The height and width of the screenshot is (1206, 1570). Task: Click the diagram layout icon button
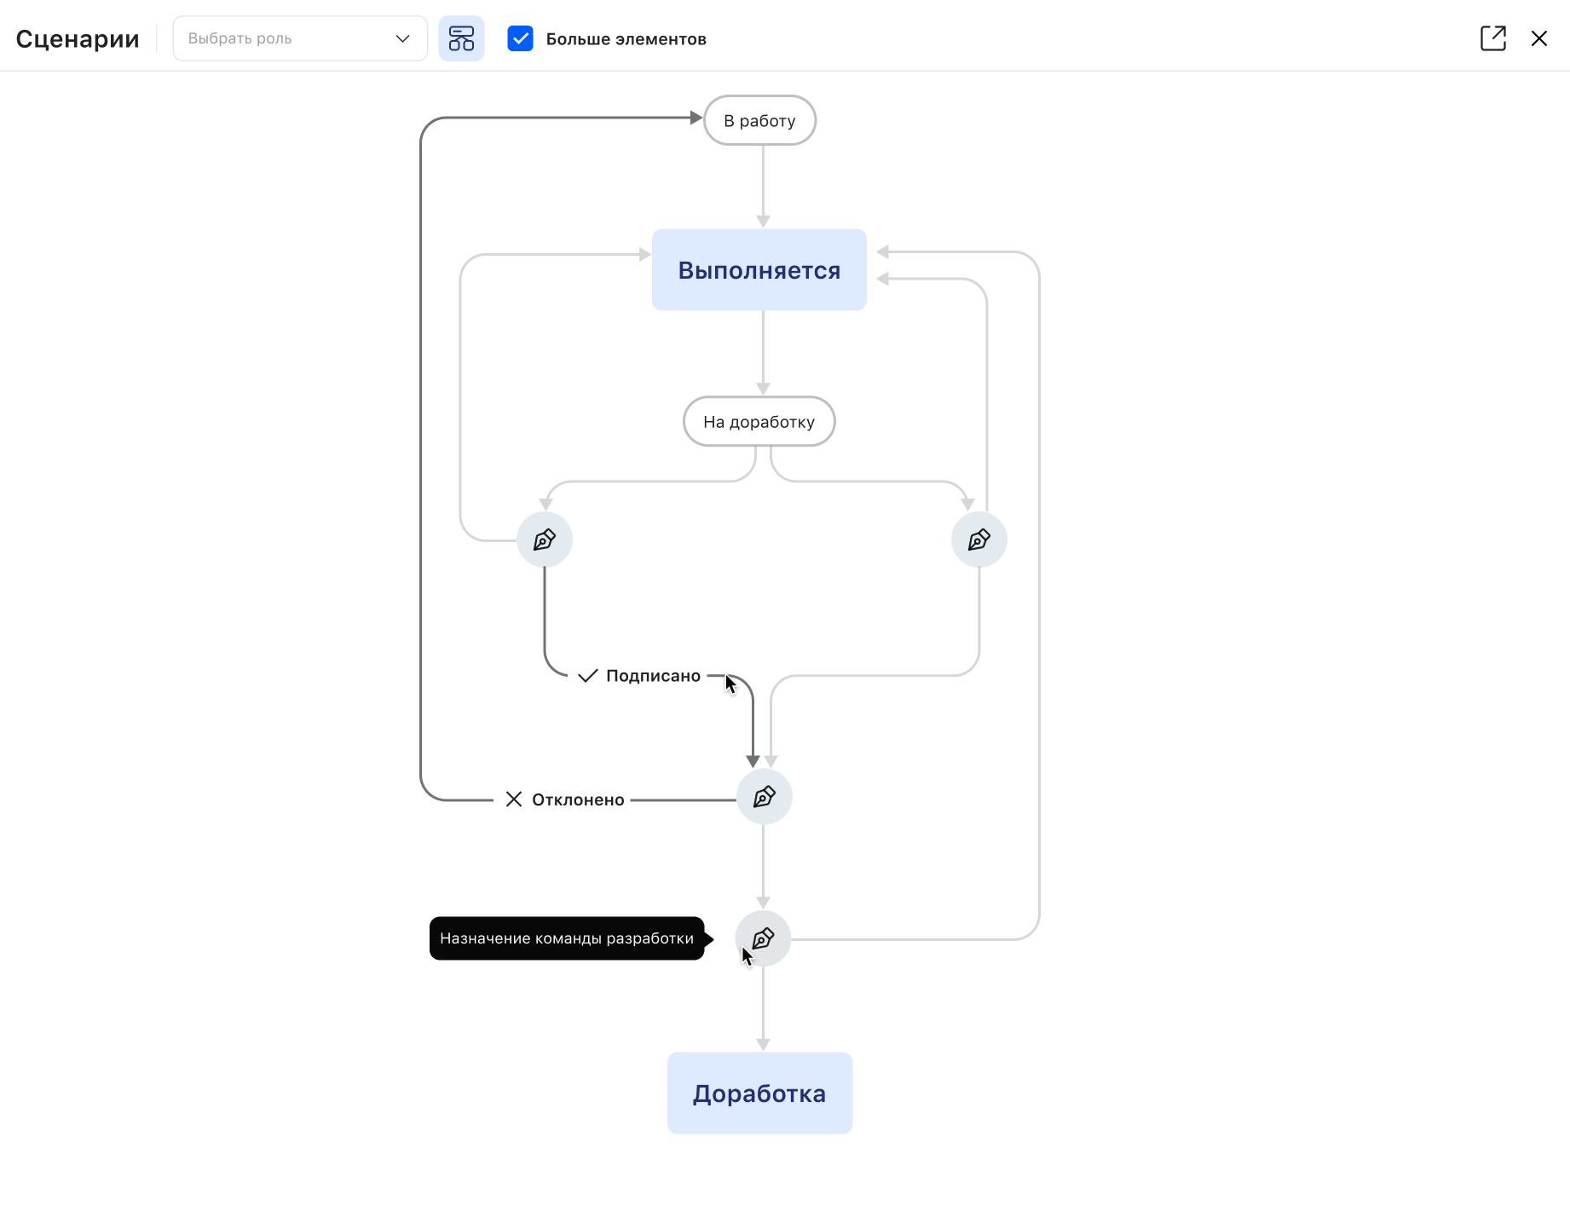pyautogui.click(x=461, y=38)
